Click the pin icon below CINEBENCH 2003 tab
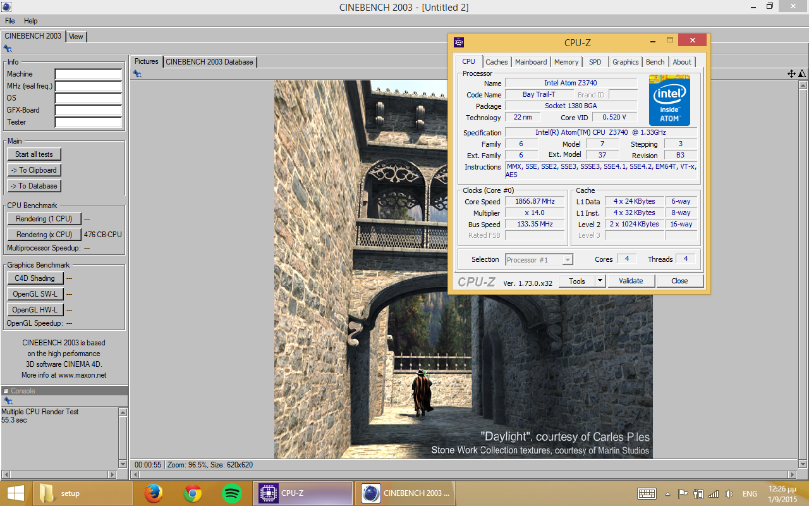This screenshot has height=506, width=809. click(x=7, y=48)
